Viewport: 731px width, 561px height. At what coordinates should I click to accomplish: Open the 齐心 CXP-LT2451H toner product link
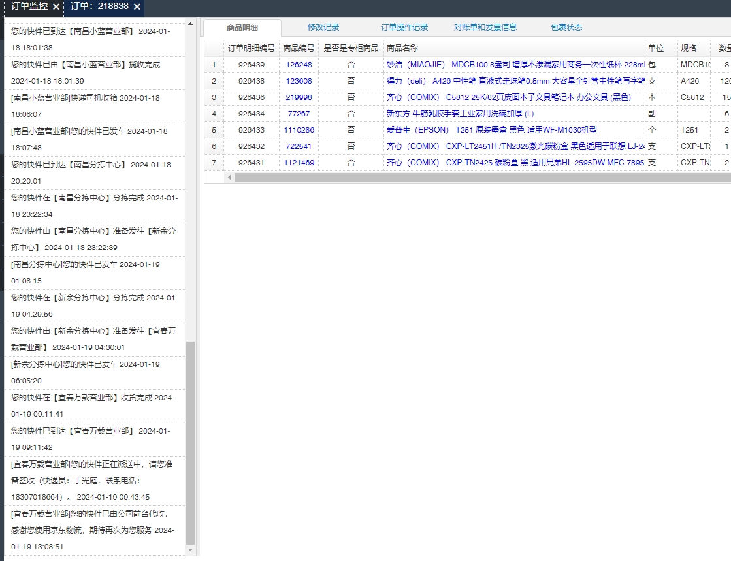pyautogui.click(x=515, y=146)
